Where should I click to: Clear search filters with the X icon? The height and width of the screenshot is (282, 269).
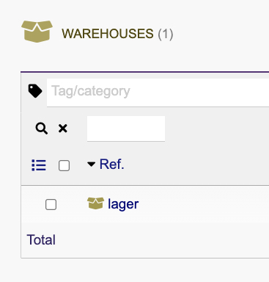63,129
